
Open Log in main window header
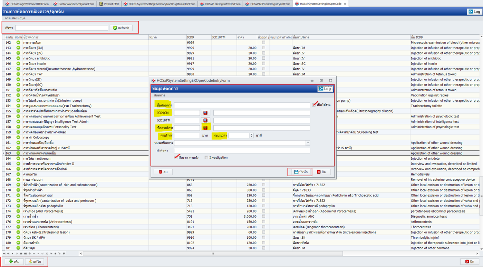click(x=474, y=11)
